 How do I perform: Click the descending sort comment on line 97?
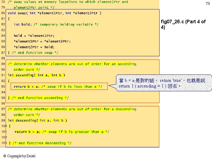click(72, 109)
